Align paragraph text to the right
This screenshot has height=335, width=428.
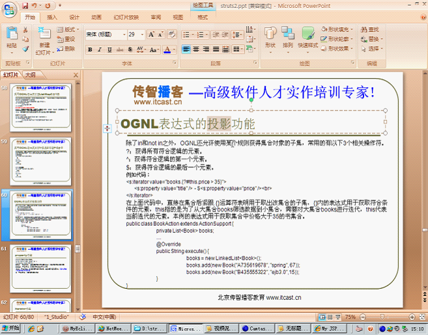pos(206,49)
